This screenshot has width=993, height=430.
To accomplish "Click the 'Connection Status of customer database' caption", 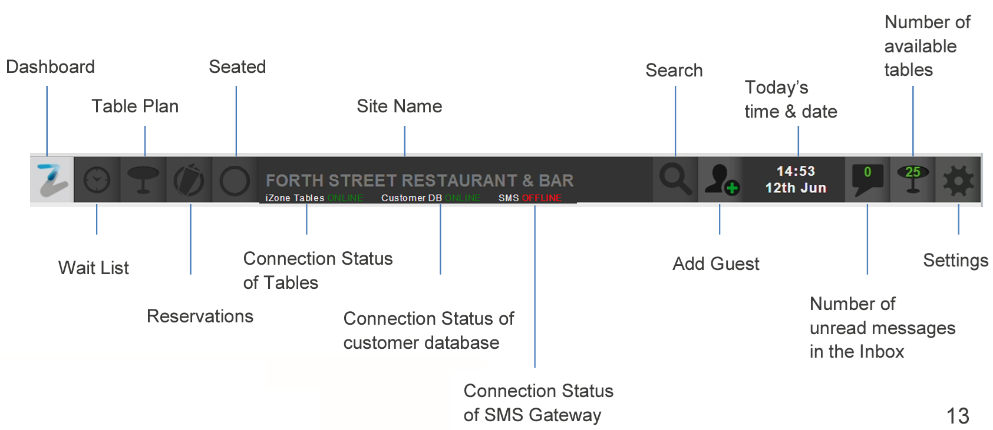I will click(428, 331).
